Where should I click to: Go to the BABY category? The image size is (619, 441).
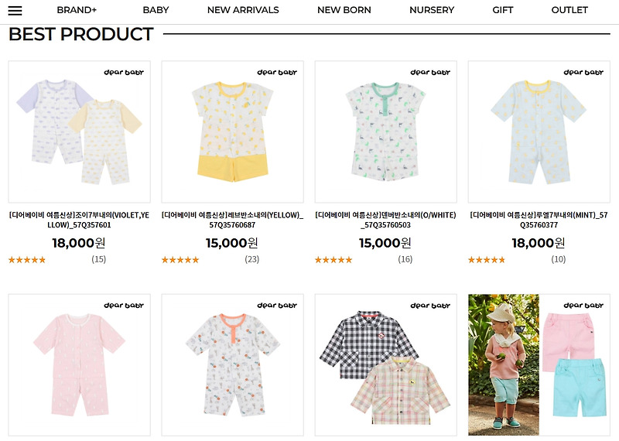tap(156, 10)
